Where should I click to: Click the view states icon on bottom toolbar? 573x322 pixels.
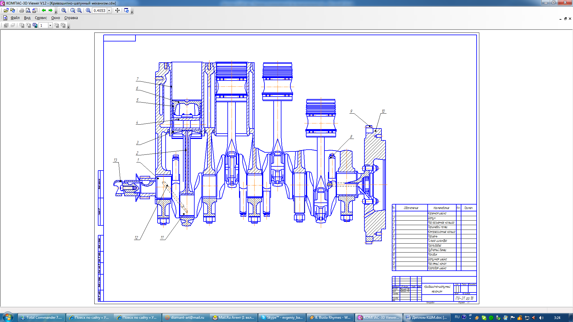coord(6,25)
